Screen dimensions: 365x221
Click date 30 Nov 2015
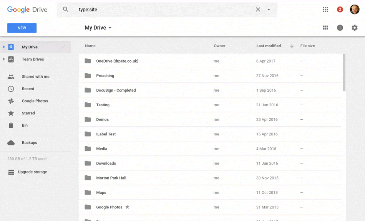tap(267, 178)
